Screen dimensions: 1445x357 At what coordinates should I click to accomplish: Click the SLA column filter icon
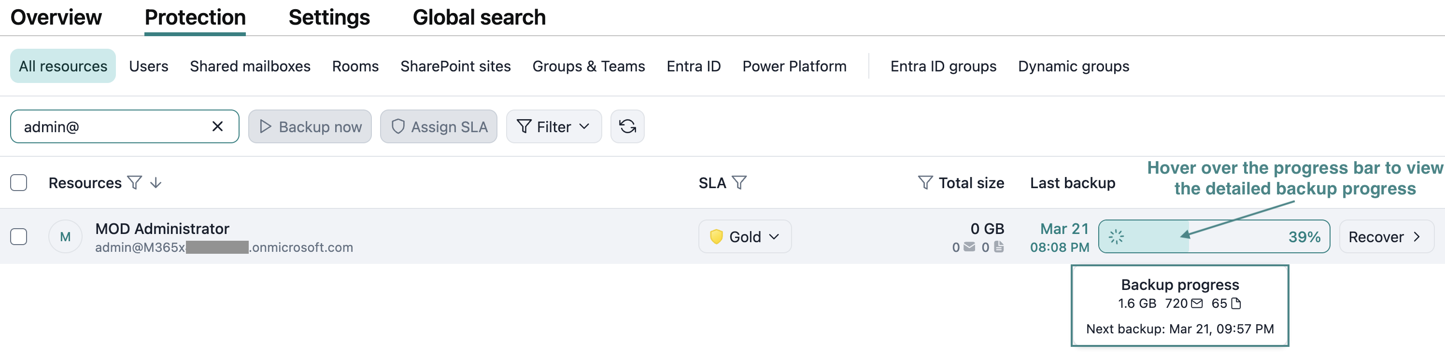point(739,183)
